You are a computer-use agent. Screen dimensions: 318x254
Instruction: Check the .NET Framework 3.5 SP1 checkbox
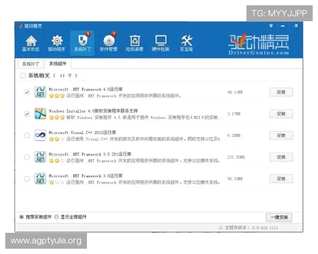tap(27, 157)
